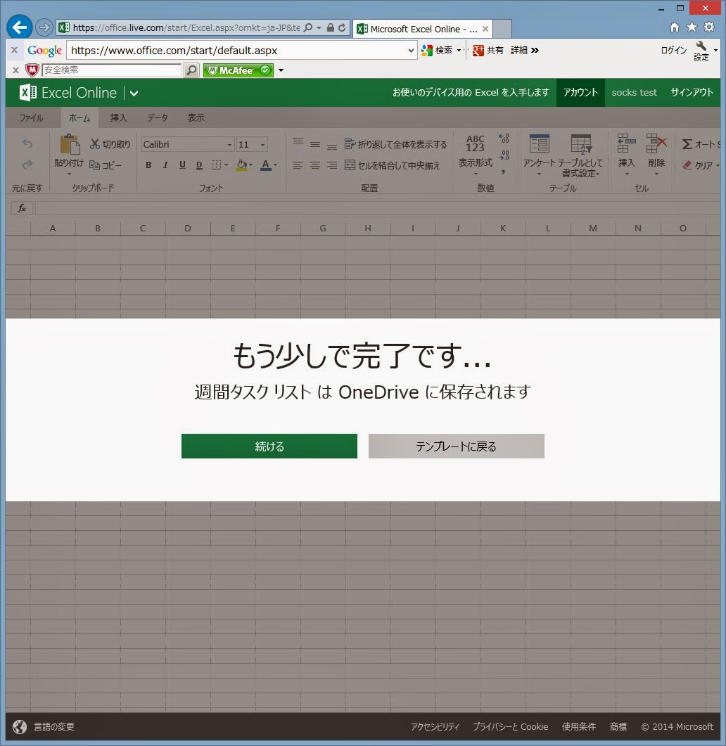The width and height of the screenshot is (726, 746).
Task: Click the アカウント button
Action: [580, 92]
